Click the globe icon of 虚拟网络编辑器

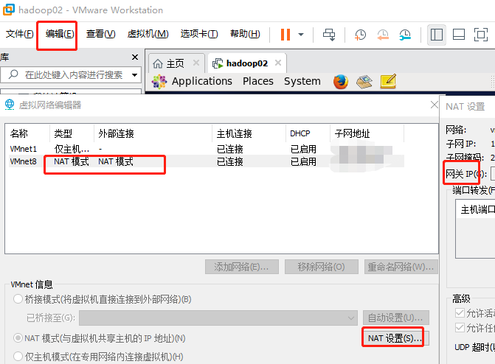tap(10, 105)
